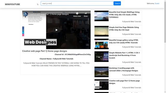Click channel name under Beautiful And Simple WebPage video
This screenshot has width=166, height=93.
coord(132,22)
